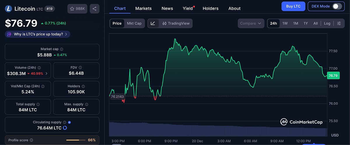This screenshot has width=350, height=145.
Task: Switch to TradingView chart
Action: (176, 23)
